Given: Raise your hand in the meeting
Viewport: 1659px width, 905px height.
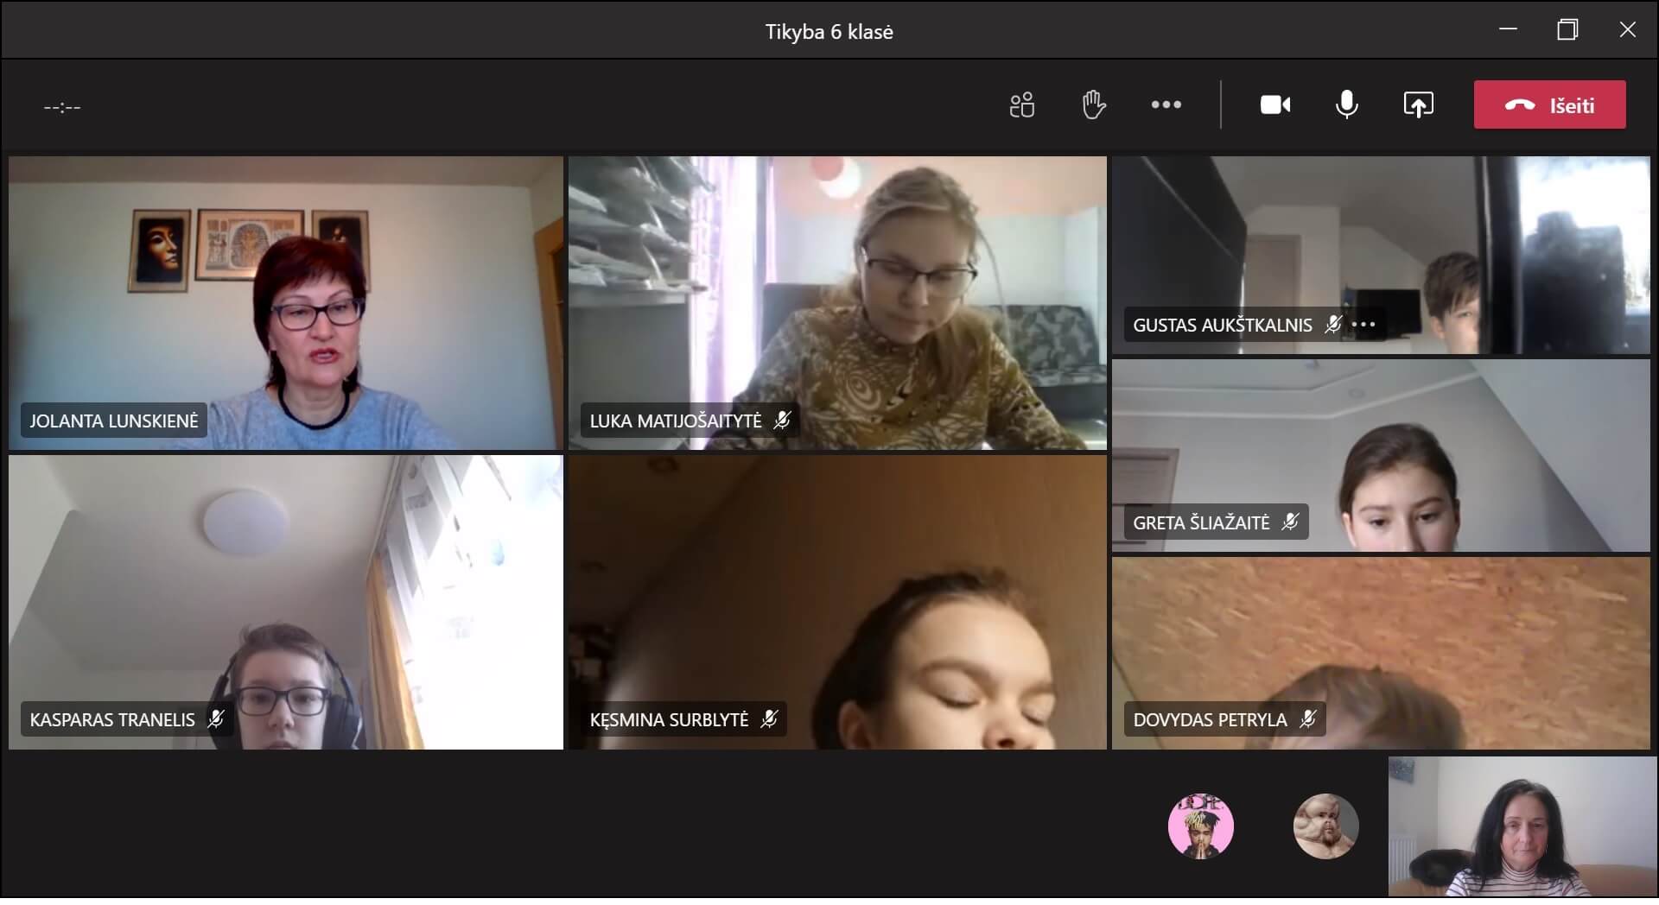Looking at the screenshot, I should click(1093, 105).
